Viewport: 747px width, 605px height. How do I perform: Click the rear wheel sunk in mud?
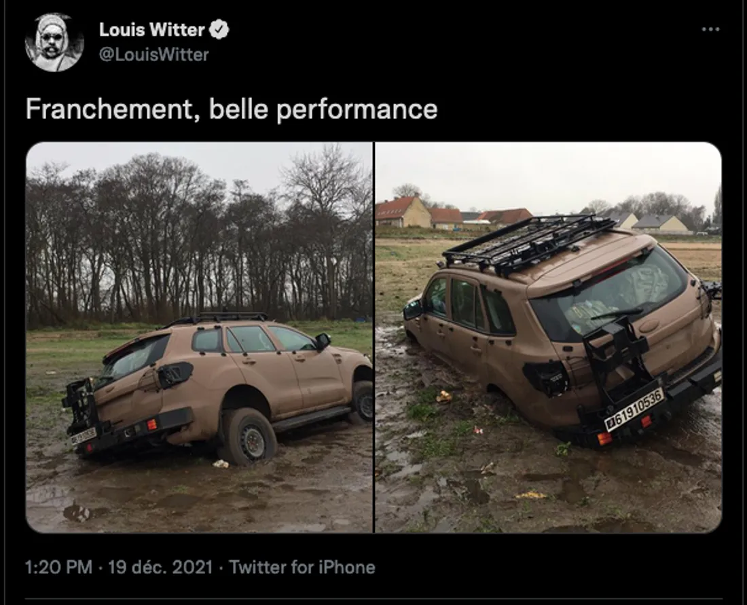click(x=250, y=436)
